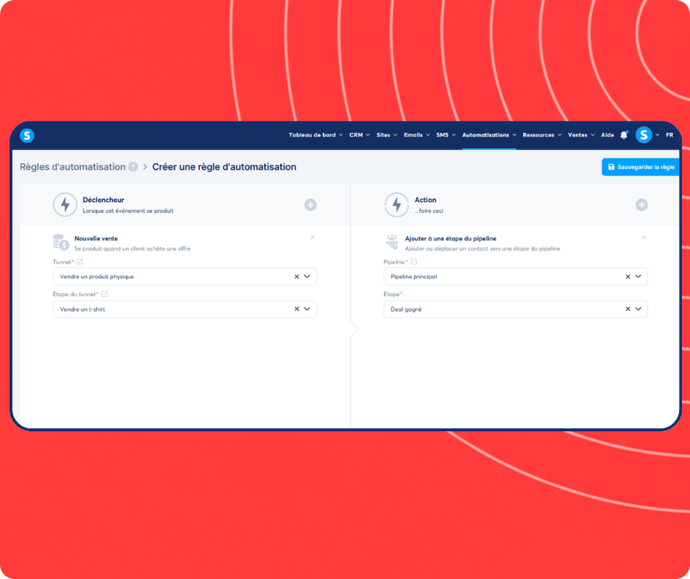
Task: Switch language via FR selector
Action: coord(669,135)
